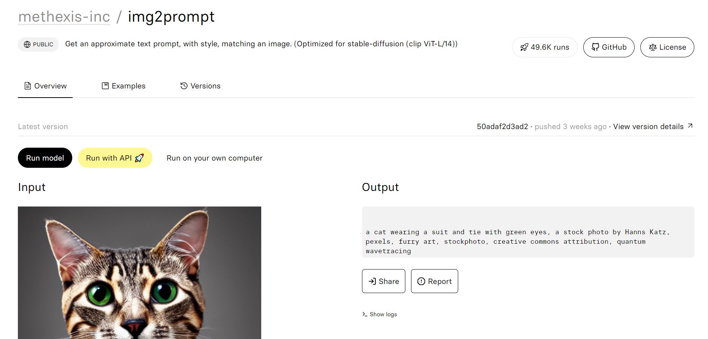708x339 pixels.
Task: Click the share arrow icon in Share button
Action: click(373, 281)
